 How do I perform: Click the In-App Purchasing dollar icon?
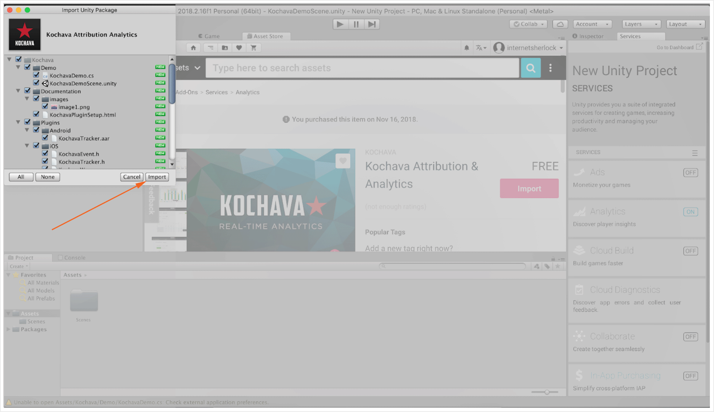pyautogui.click(x=579, y=375)
